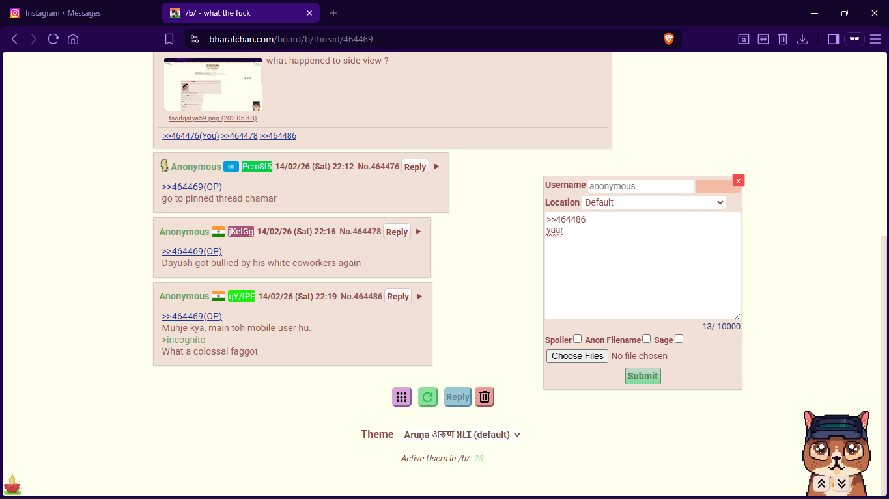Tick the Sage checkbox
The width and height of the screenshot is (889, 499).
click(679, 339)
